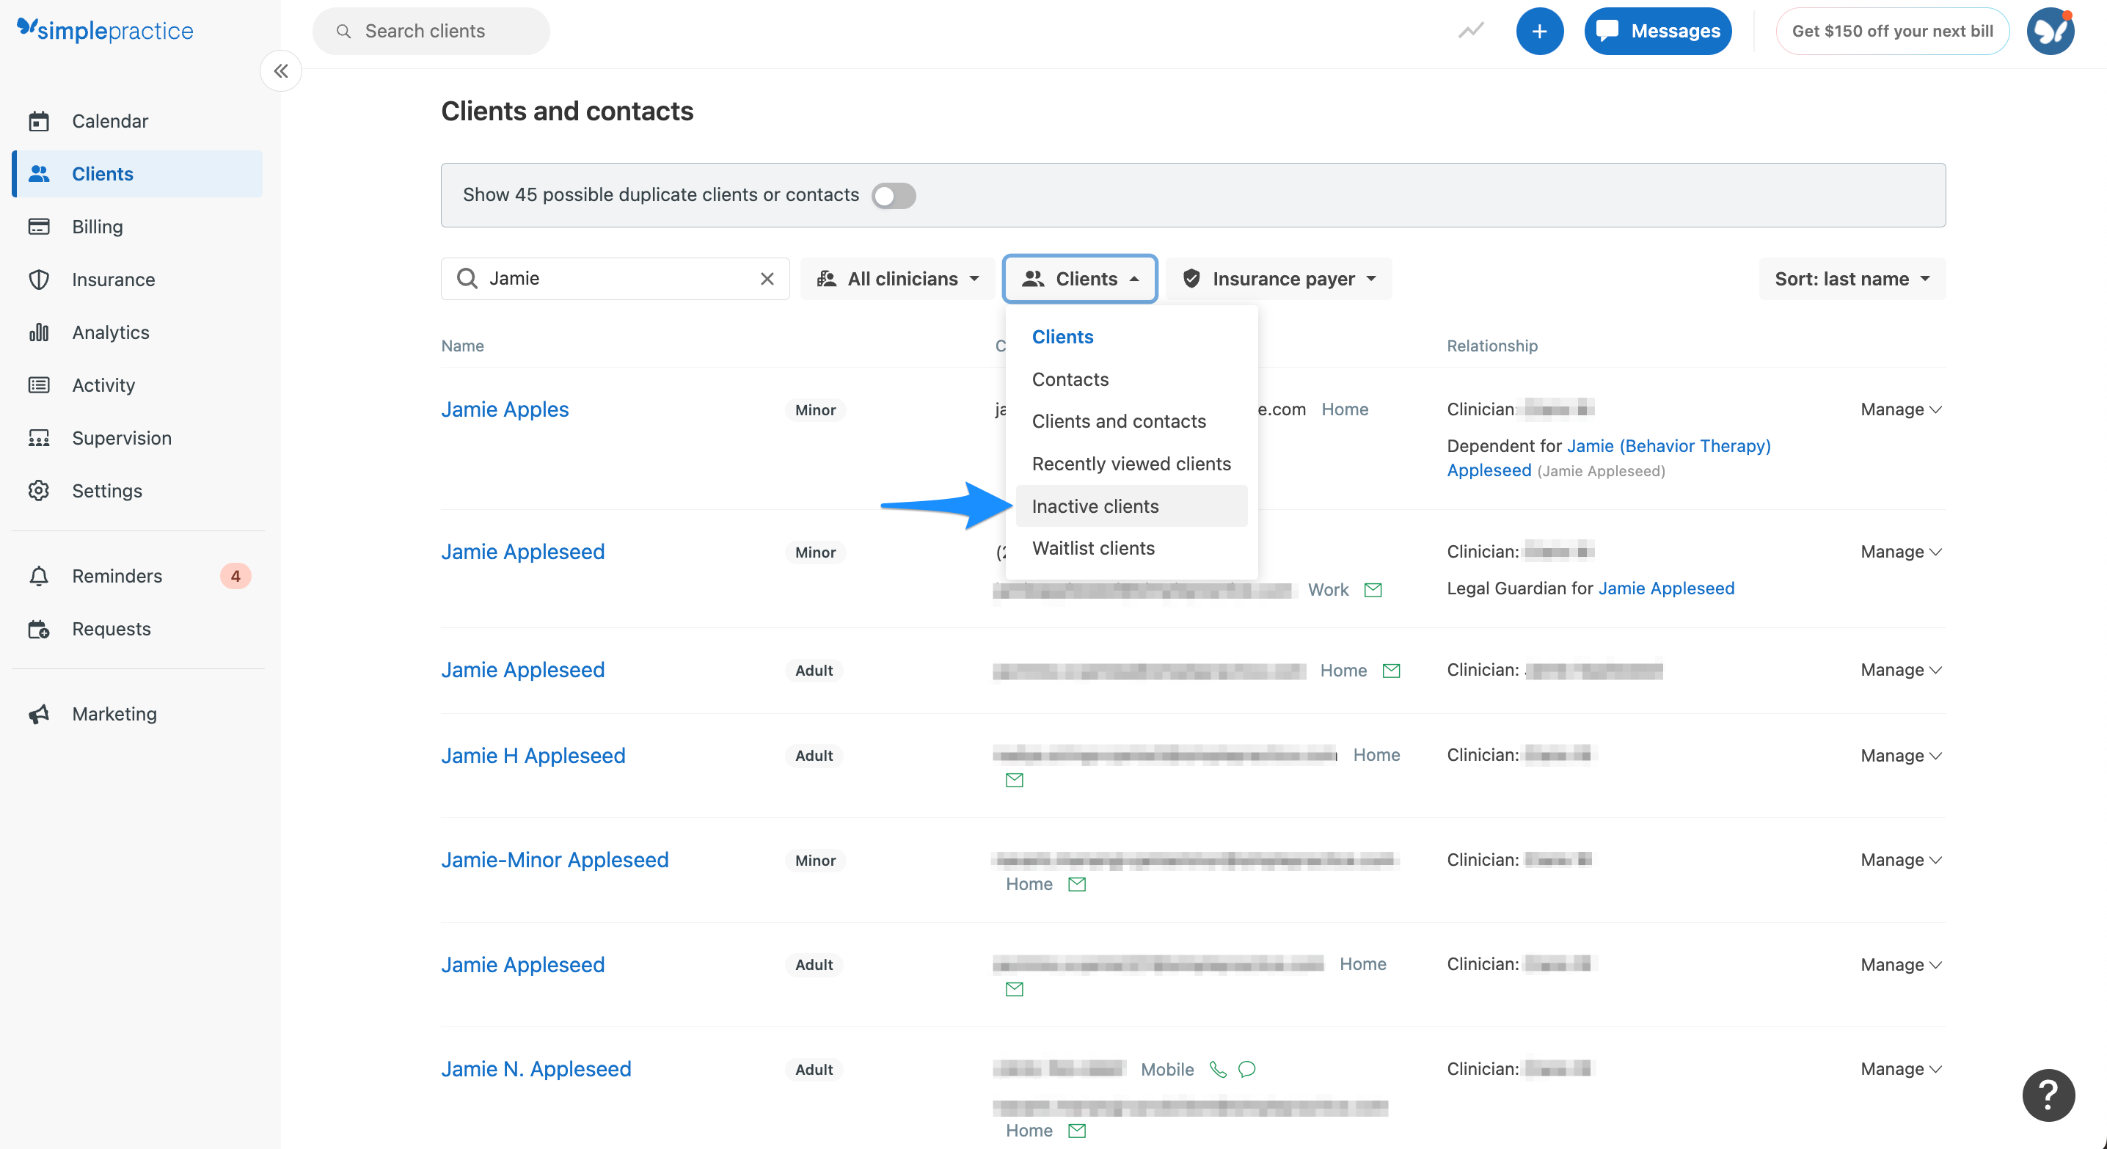Open the All clinicians filter dropdown
The width and height of the screenshot is (2107, 1149).
coord(897,279)
